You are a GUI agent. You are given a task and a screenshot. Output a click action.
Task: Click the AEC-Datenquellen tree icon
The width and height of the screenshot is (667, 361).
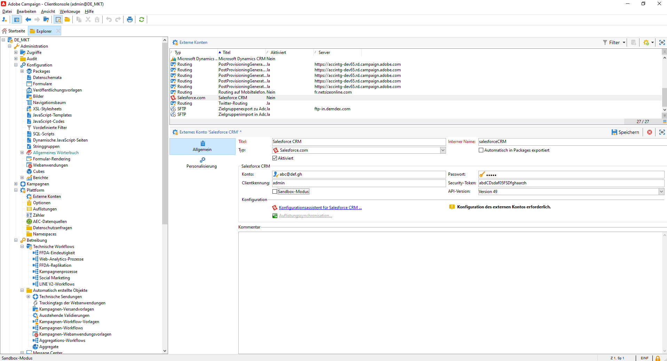[29, 222]
